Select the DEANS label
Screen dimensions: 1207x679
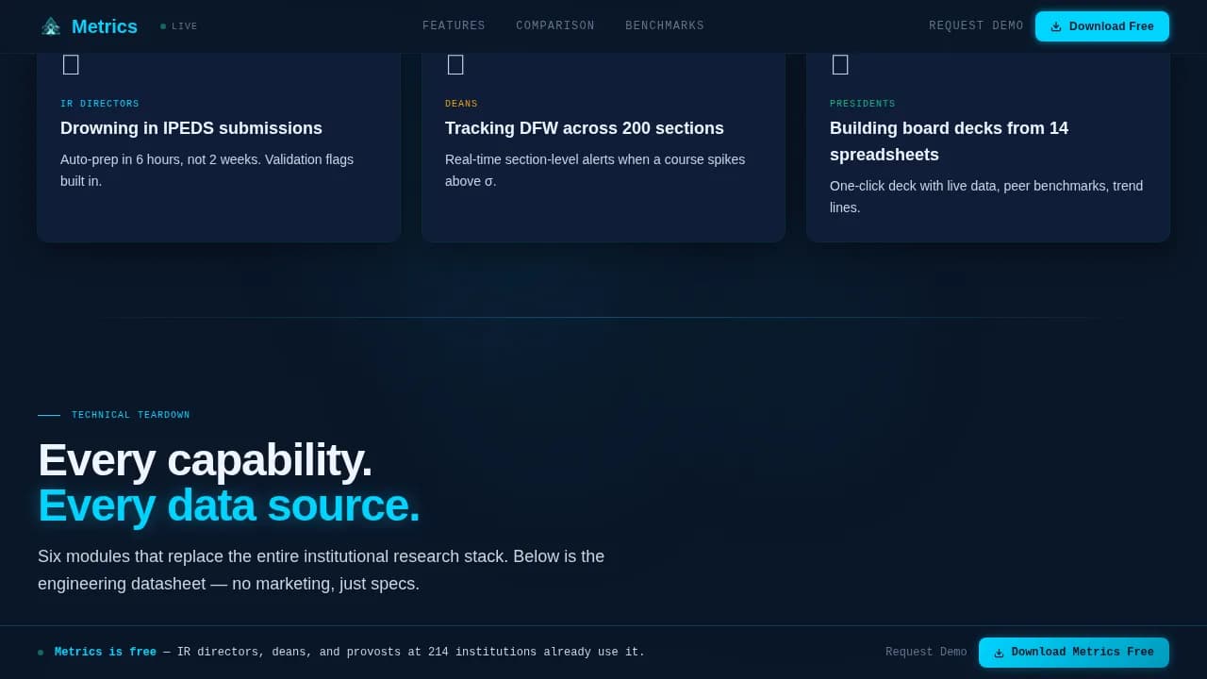[461, 104]
